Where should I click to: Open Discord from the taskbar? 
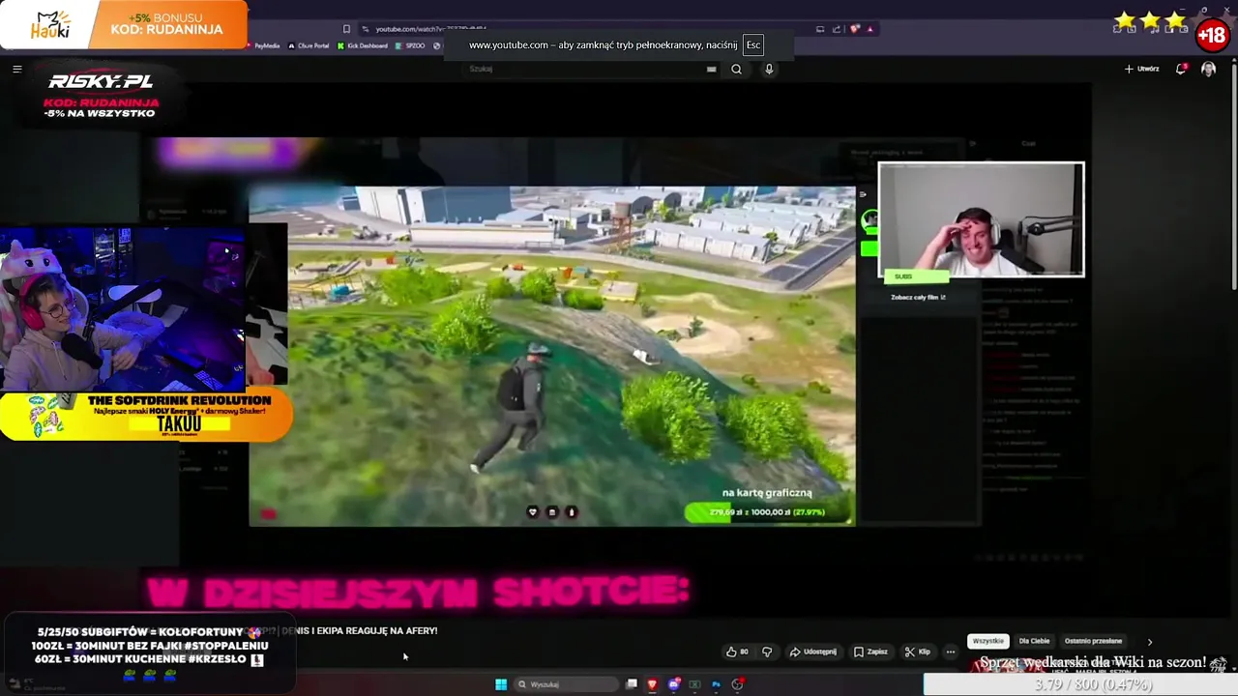tap(674, 684)
